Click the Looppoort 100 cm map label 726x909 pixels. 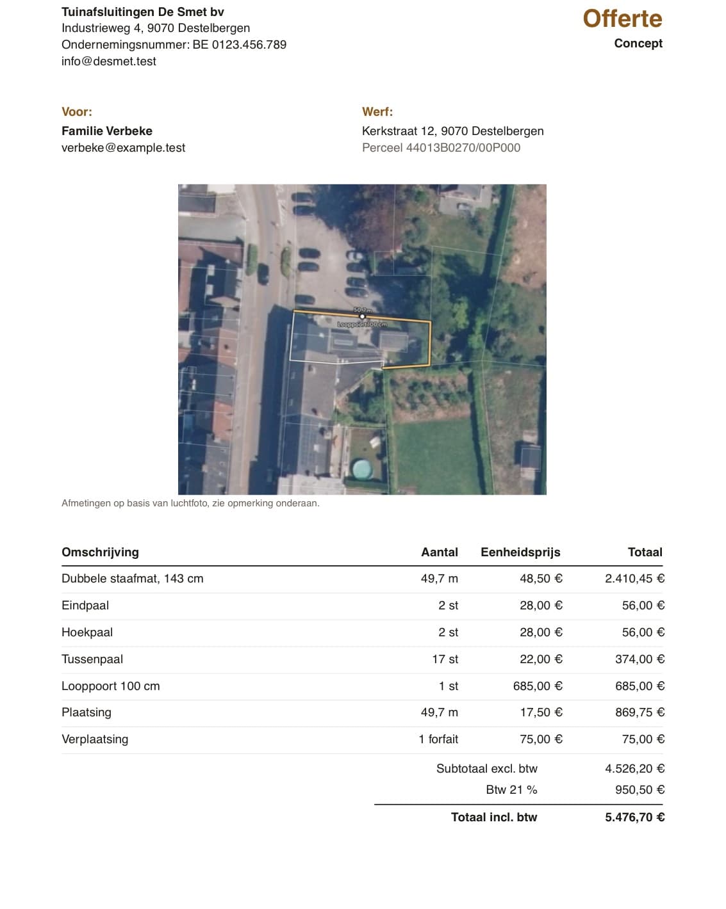(x=363, y=325)
